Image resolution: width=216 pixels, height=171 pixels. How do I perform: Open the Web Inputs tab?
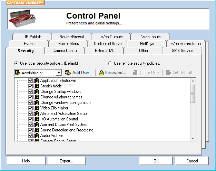pos(151,37)
